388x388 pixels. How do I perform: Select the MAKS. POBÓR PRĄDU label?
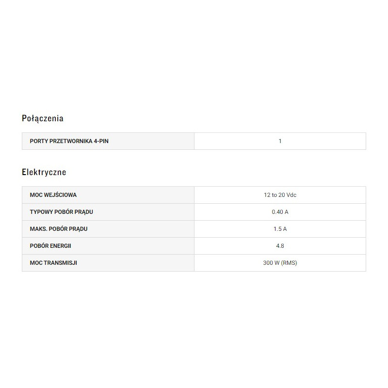[x=59, y=229]
